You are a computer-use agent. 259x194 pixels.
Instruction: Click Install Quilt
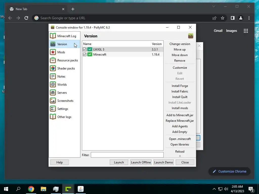(x=180, y=97)
